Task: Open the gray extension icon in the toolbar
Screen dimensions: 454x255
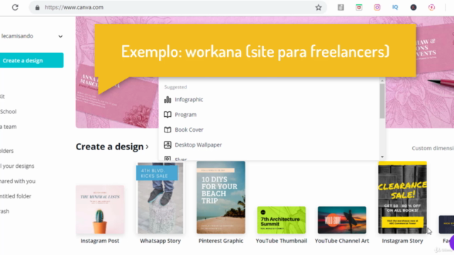Action: (340, 8)
